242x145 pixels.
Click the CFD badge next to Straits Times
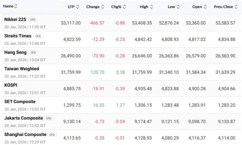pos(38,36)
